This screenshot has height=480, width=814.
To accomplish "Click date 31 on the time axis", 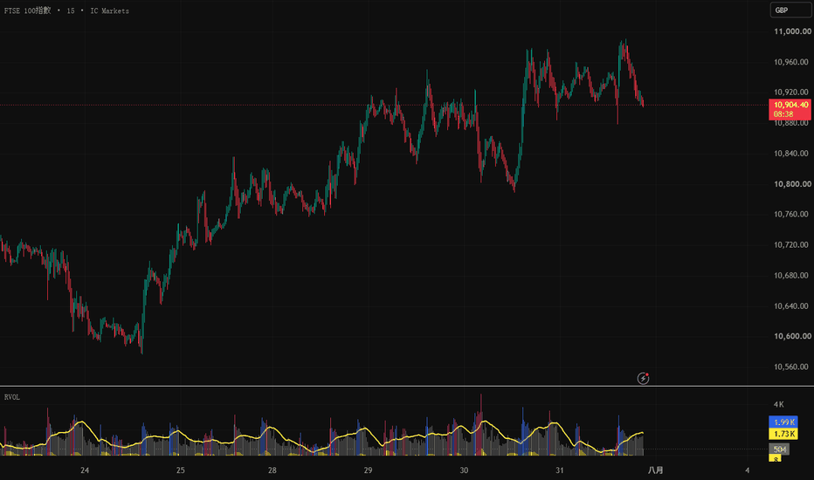I will click(559, 470).
